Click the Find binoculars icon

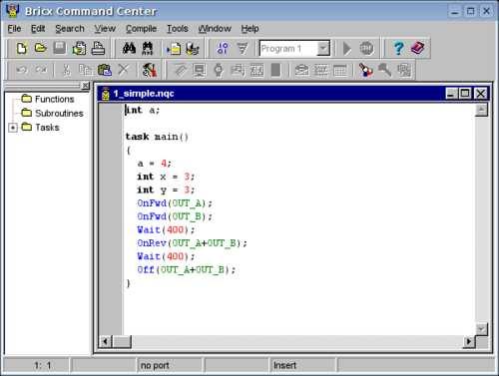(x=129, y=49)
